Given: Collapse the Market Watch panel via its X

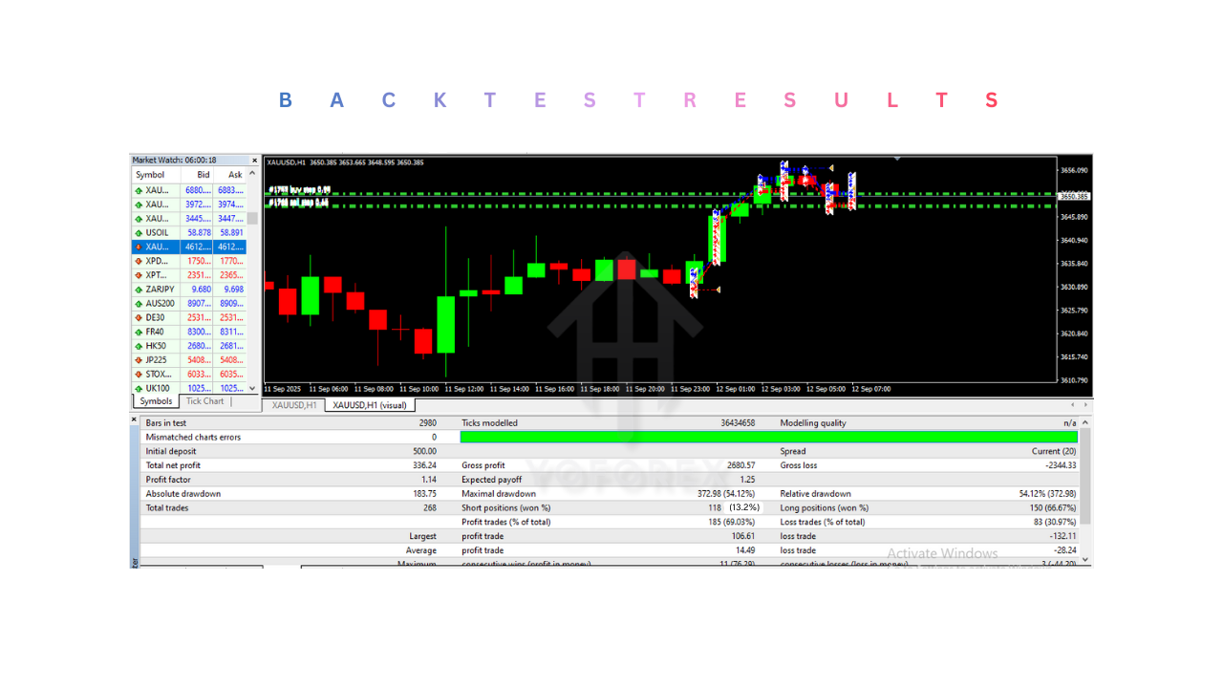Looking at the screenshot, I should coord(253,160).
